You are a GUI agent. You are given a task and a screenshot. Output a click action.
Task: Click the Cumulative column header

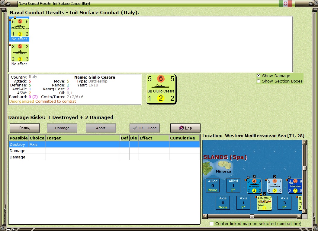coord(185,138)
